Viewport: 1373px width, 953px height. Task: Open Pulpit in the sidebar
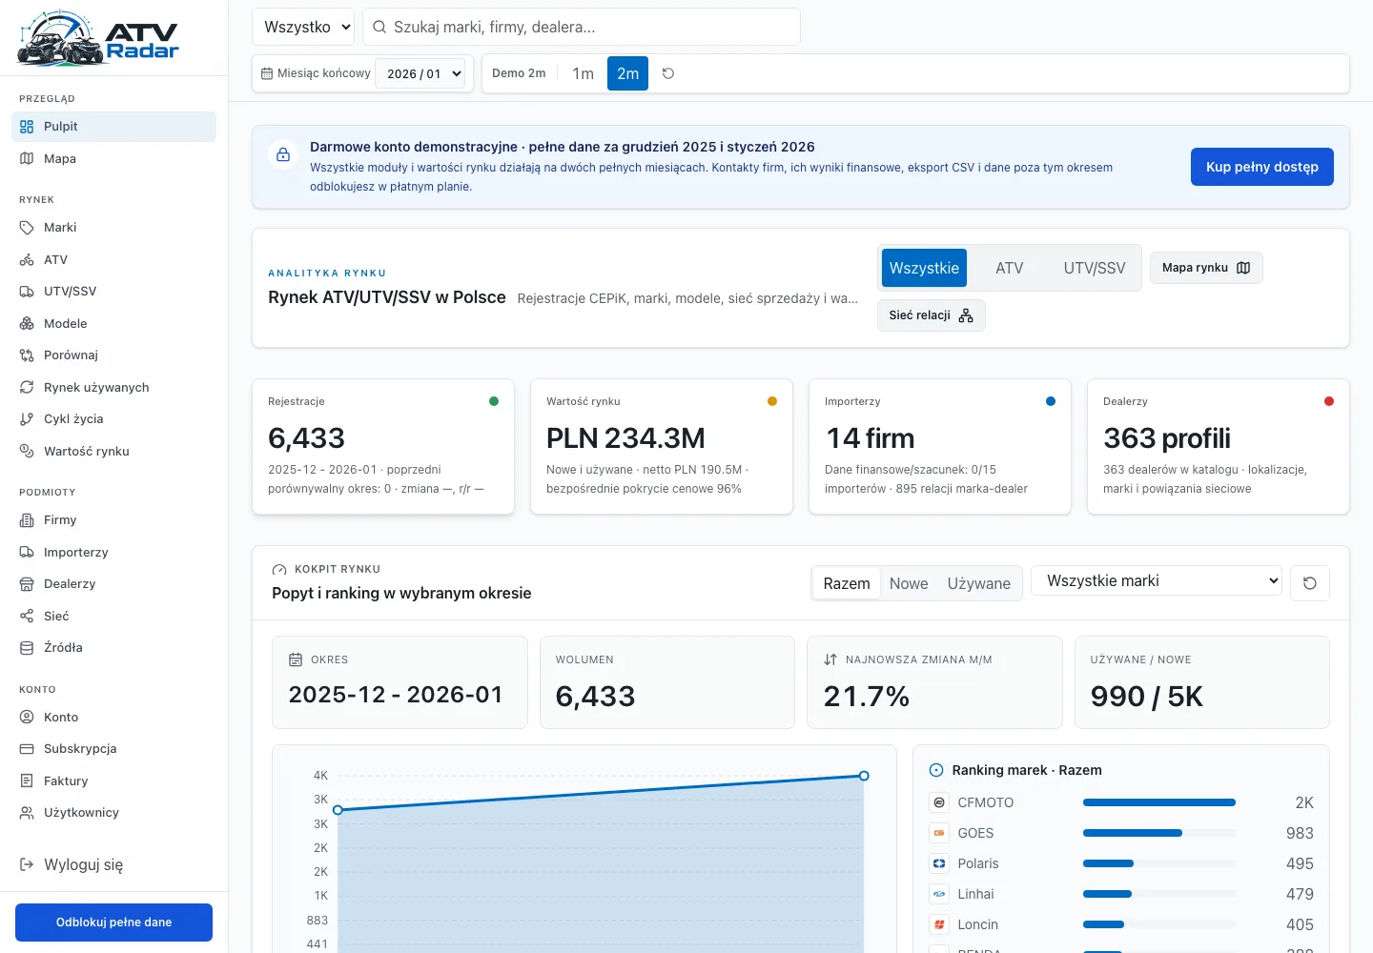tap(114, 127)
